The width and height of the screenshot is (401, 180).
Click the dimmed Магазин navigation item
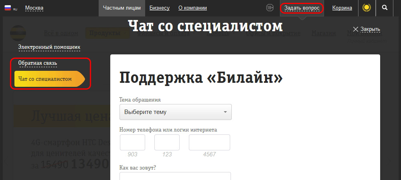tap(324, 34)
